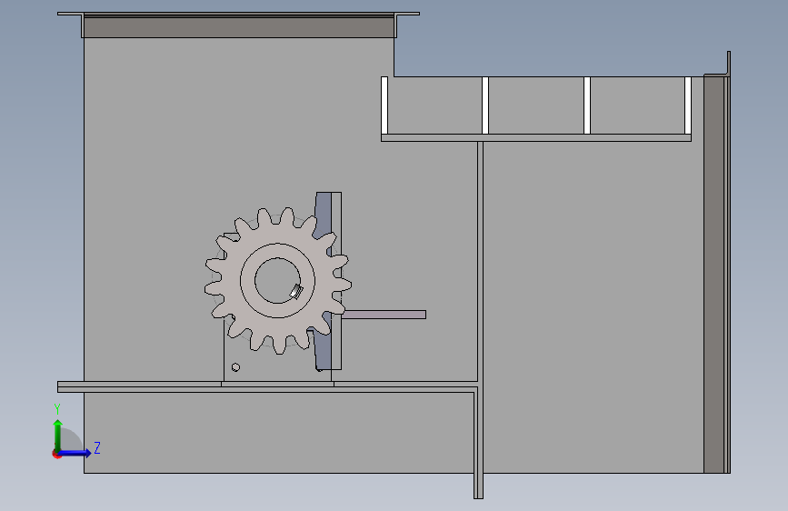Pick the horizontal shelf under the white slots
The width and height of the screenshot is (788, 511).
point(535,138)
